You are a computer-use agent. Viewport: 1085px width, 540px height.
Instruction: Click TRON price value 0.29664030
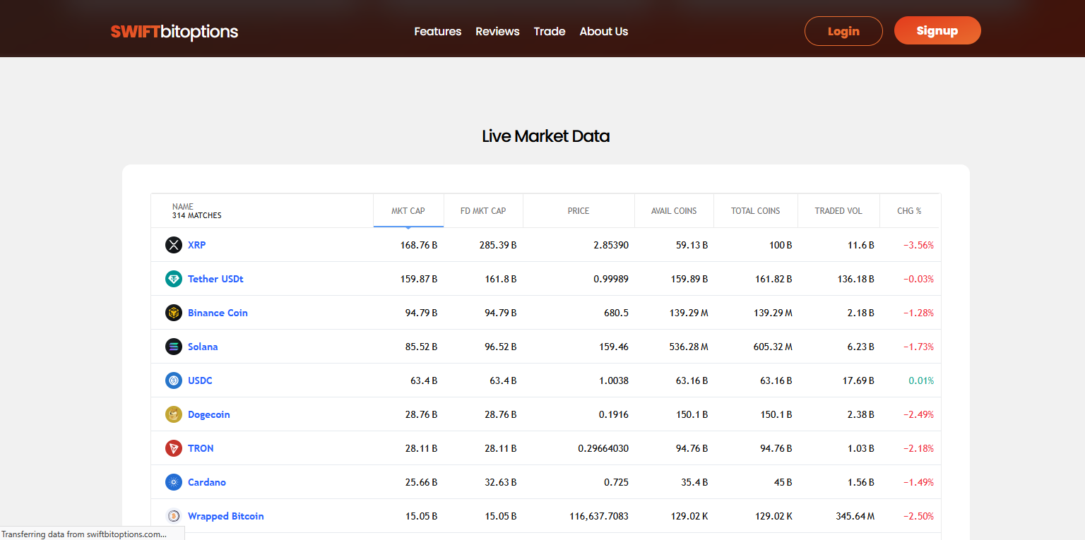(x=603, y=448)
